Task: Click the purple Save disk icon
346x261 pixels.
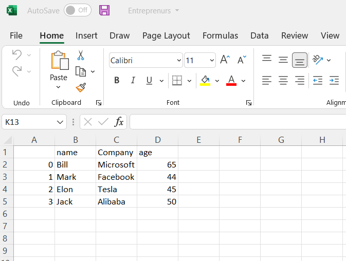Action: (x=104, y=10)
